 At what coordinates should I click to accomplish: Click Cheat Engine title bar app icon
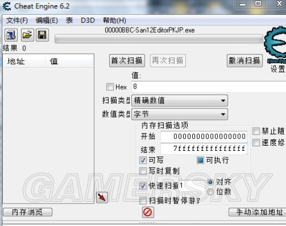[7, 6]
